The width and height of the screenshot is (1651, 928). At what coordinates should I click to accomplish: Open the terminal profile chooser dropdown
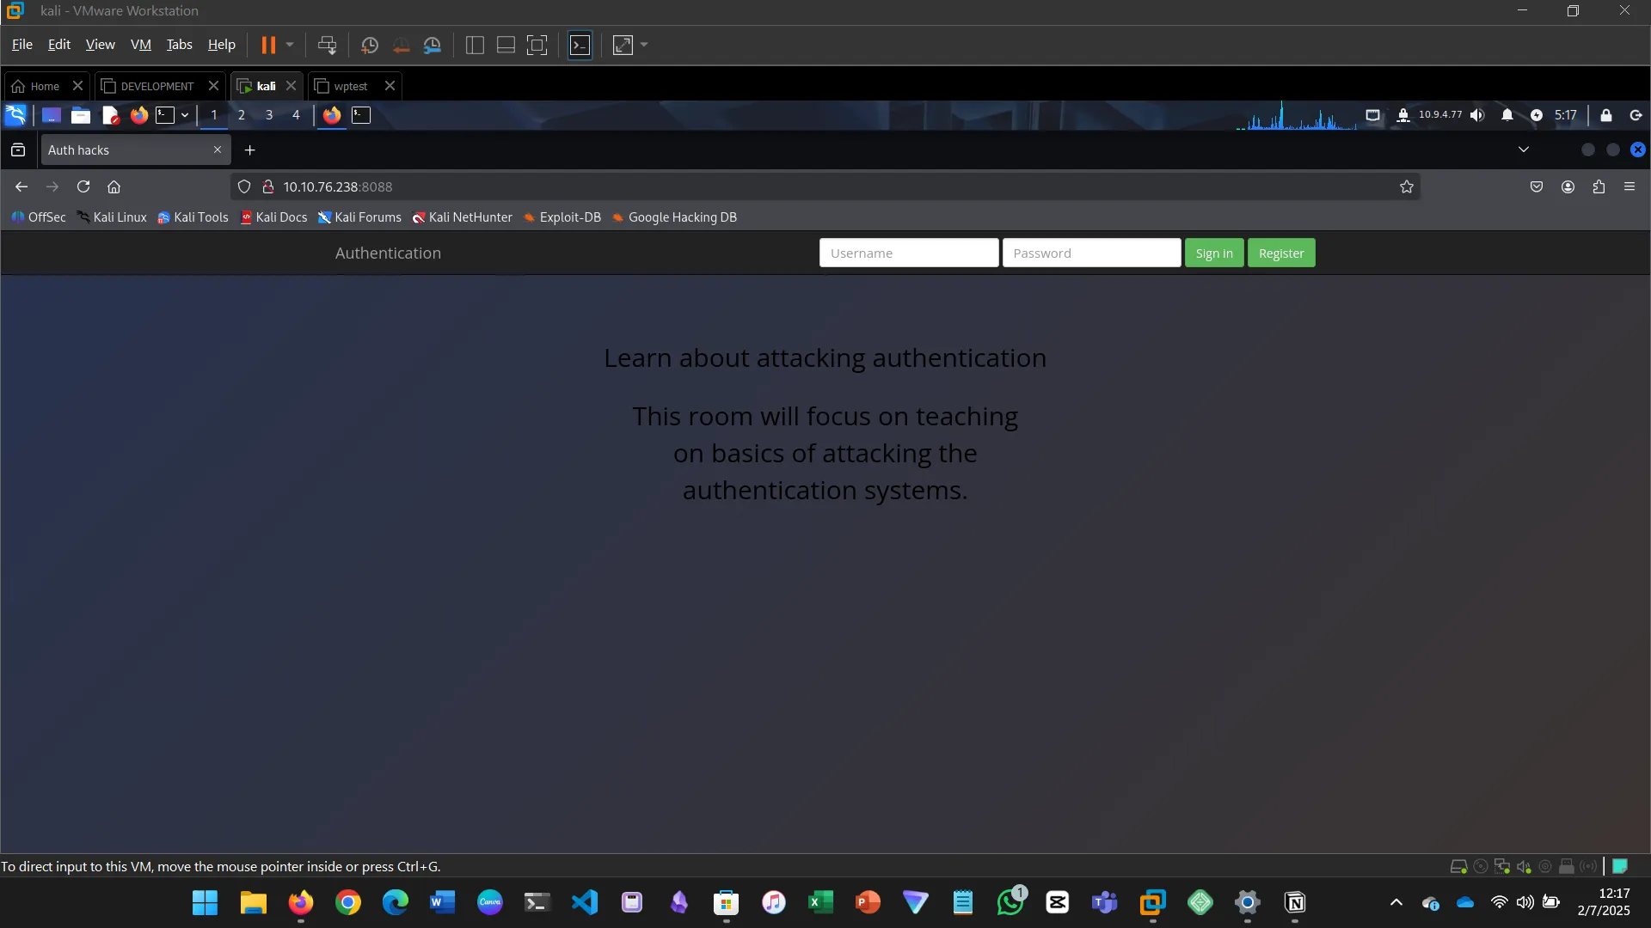tap(184, 114)
